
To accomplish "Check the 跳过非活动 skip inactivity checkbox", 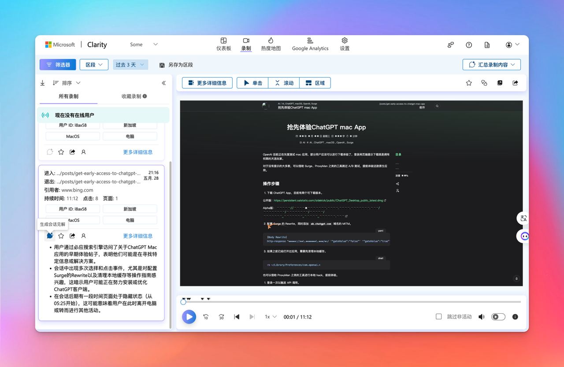I will (x=438, y=316).
